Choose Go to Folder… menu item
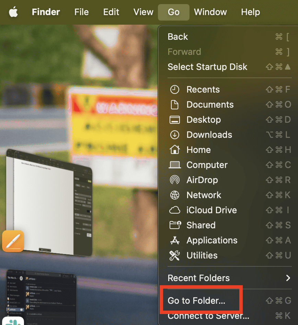 point(196,301)
